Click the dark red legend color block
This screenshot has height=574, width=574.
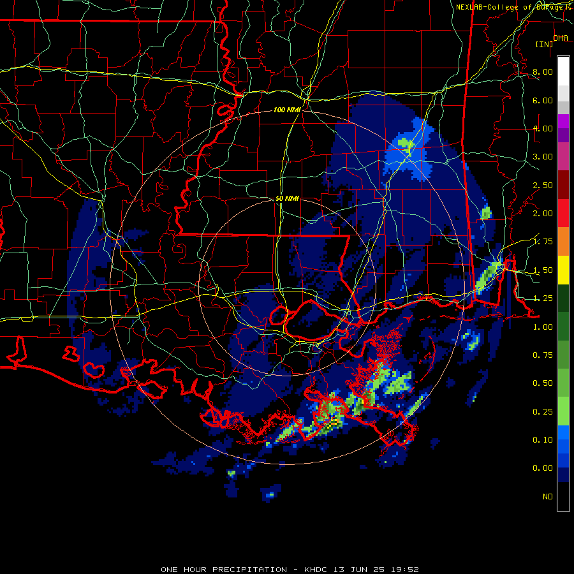point(563,185)
